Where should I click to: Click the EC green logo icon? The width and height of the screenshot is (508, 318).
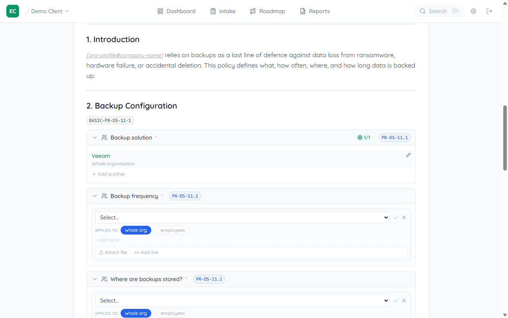pos(13,11)
